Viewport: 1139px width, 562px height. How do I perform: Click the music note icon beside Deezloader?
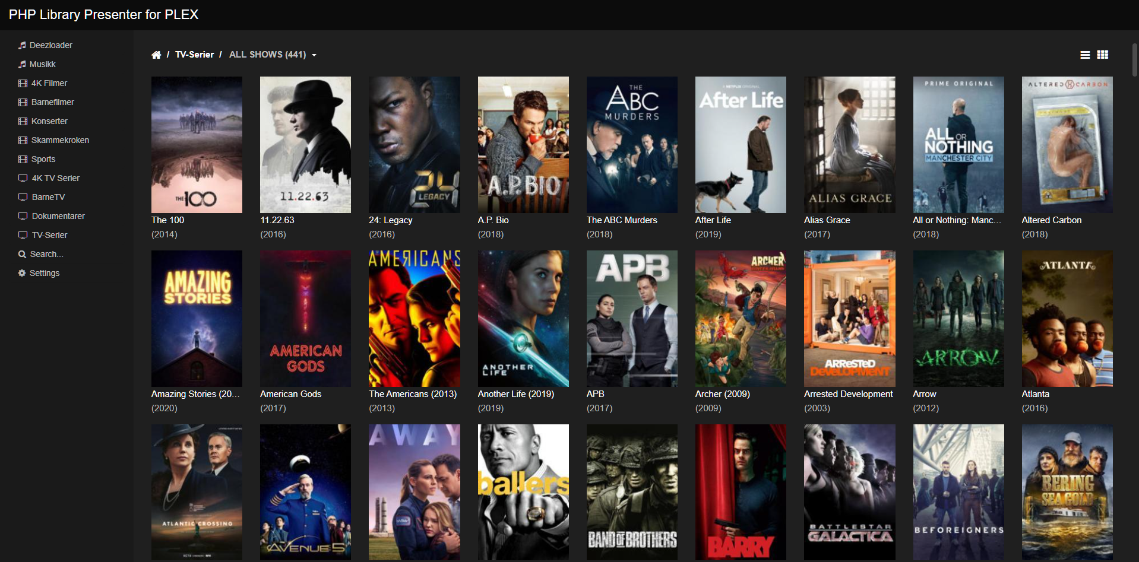[x=22, y=45]
